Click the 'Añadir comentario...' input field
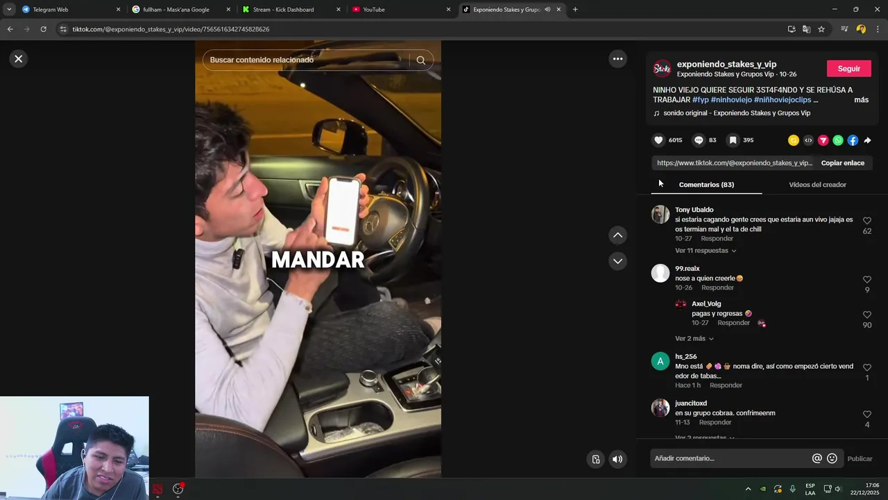The image size is (888, 500). coord(731,458)
